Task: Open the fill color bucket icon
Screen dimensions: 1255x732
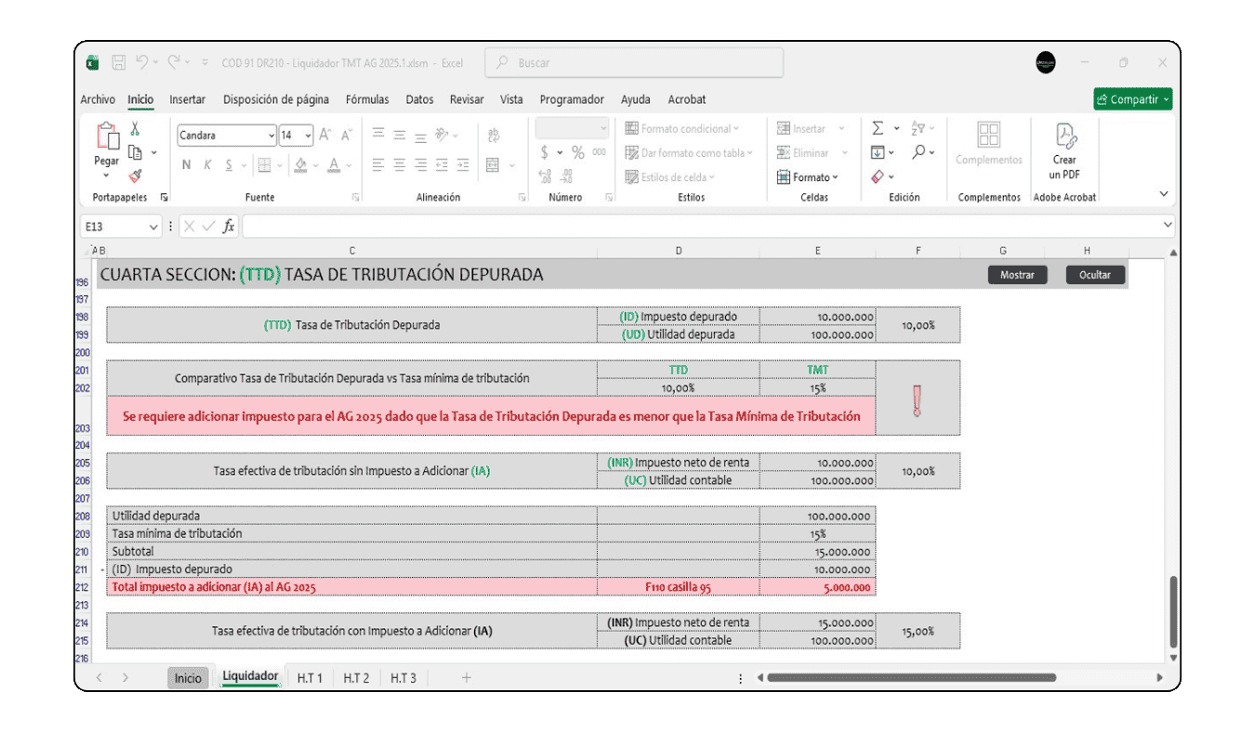Action: point(300,164)
